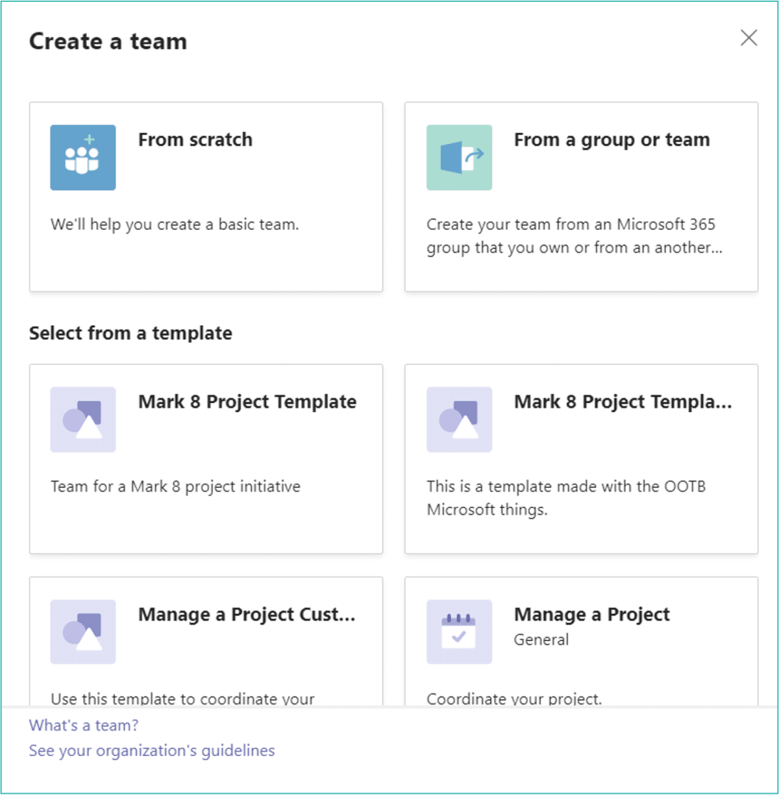
Task: Click the From scratch team icon
Action: (x=82, y=157)
